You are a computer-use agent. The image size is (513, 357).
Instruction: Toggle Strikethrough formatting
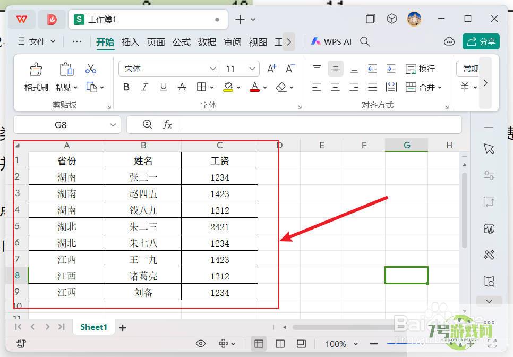click(182, 87)
